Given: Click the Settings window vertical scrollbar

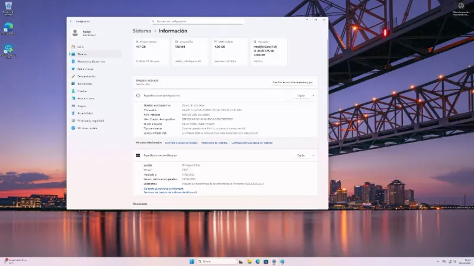Looking at the screenshot, I should 328,90.
